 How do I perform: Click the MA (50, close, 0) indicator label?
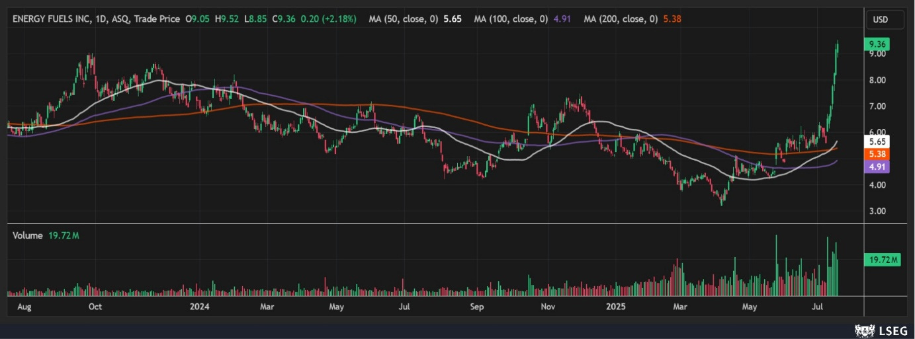coord(404,19)
